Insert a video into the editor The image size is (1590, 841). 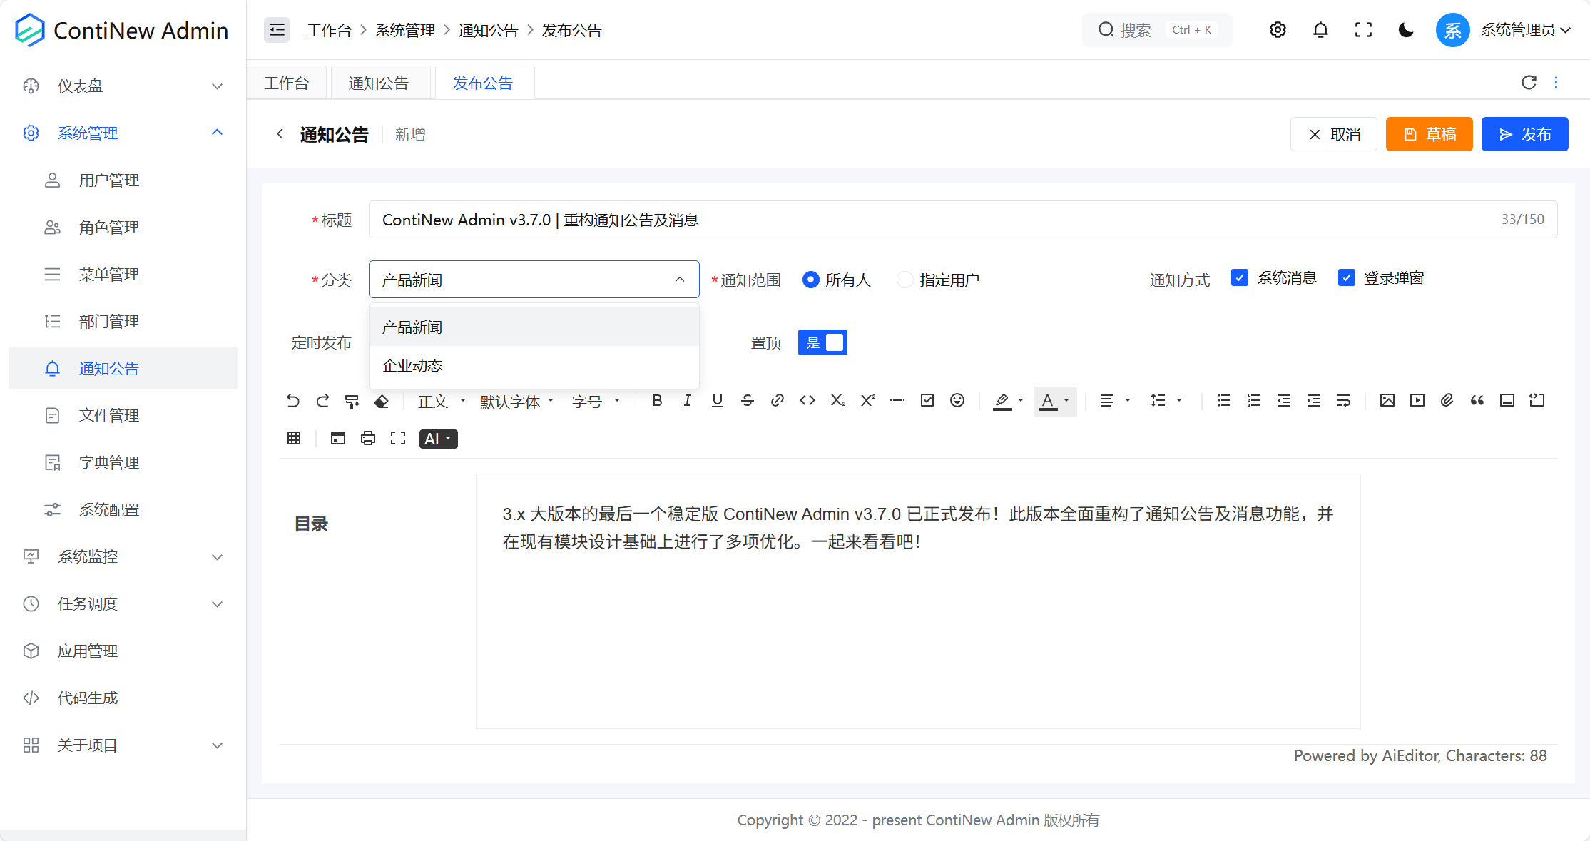coord(1417,401)
